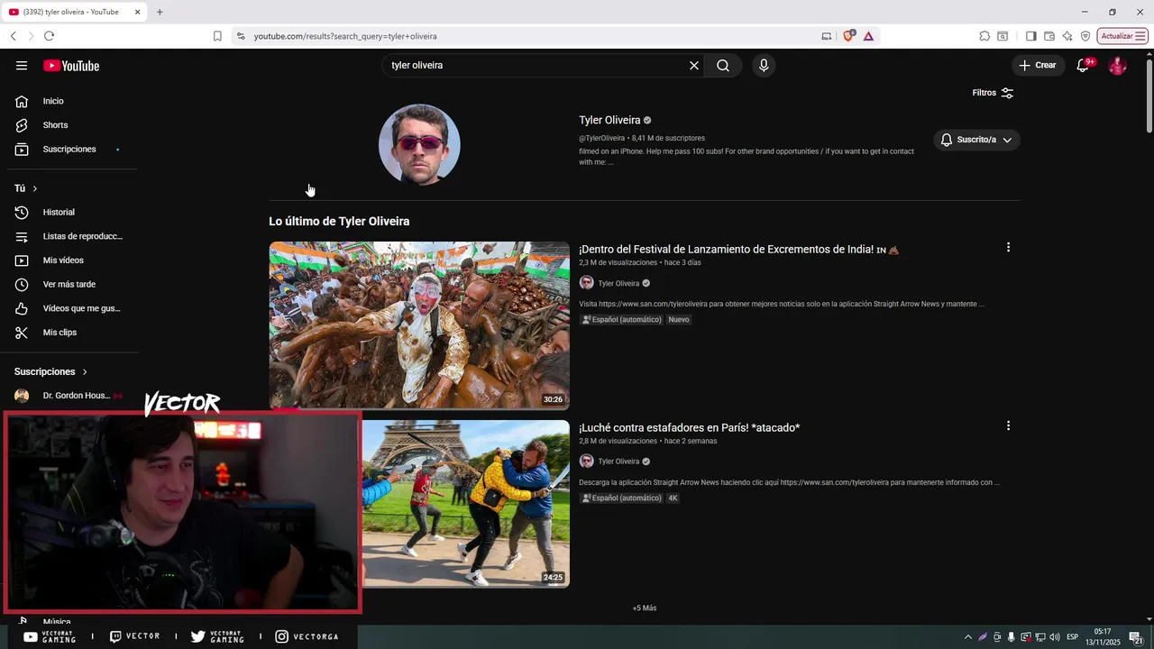
Task: Open the system volume speaker icon
Action: pos(1055,636)
